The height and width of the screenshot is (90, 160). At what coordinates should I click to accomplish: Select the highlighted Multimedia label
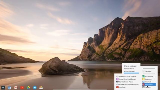point(149,84)
